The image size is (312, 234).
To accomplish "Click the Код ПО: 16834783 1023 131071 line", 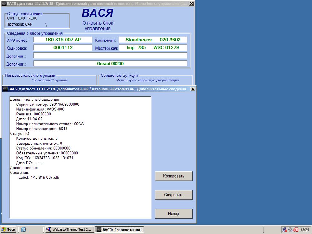I will pyautogui.click(x=45, y=158).
